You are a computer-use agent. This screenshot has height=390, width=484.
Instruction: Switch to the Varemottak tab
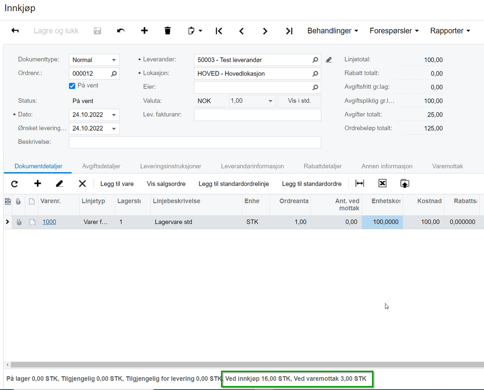tap(447, 166)
